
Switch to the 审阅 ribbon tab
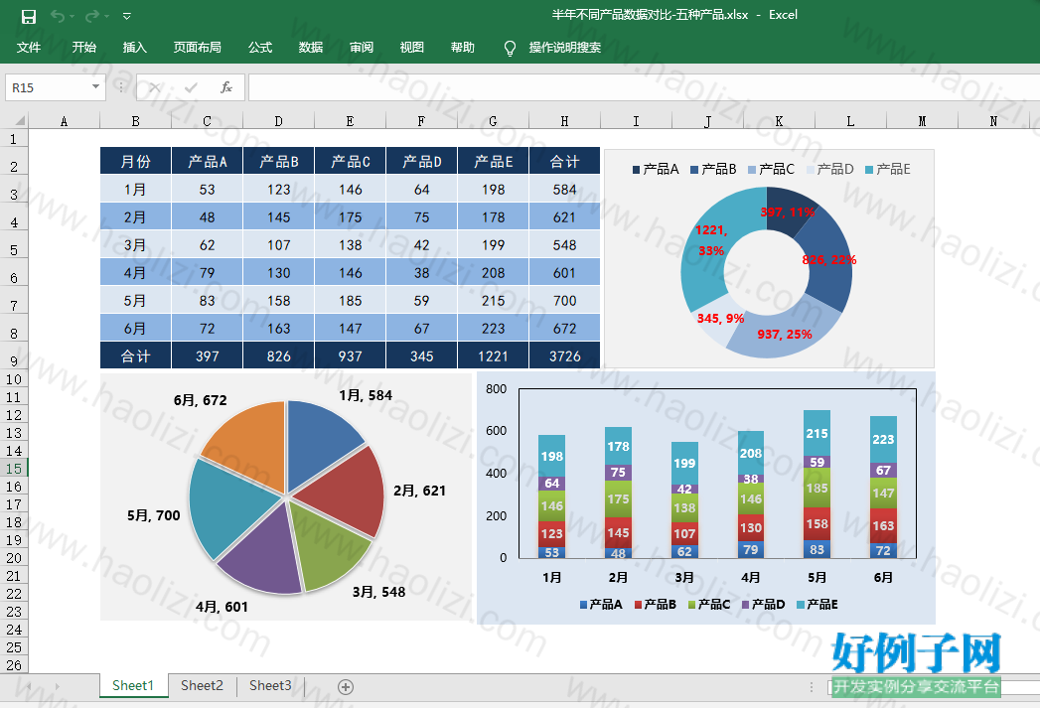[362, 47]
